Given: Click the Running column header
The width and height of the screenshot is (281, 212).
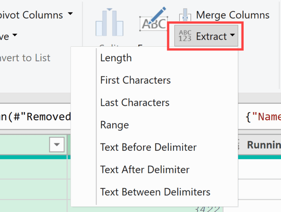Looking at the screenshot, I should pos(259,144).
